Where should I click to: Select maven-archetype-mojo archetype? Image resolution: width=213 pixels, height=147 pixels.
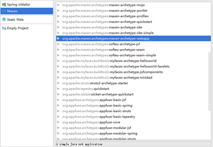coord(103,5)
